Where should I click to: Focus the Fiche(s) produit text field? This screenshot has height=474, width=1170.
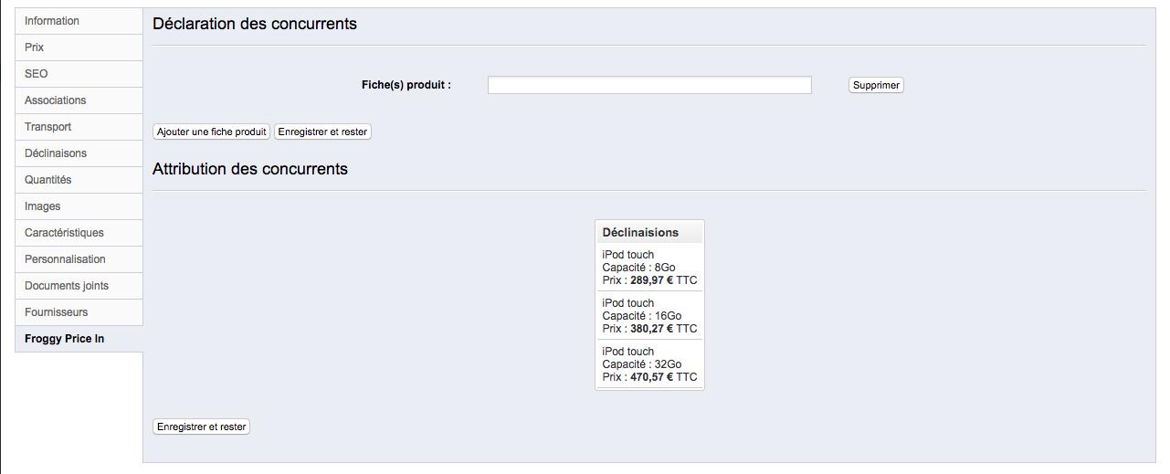click(649, 85)
